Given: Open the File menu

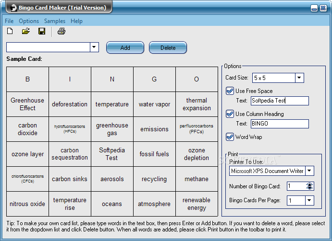Looking at the screenshot, I should coord(9,21).
